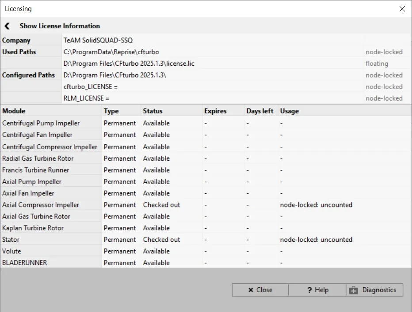The height and width of the screenshot is (312, 412).
Task: Click the RLM_LICENSE = entry
Action: click(x=86, y=98)
